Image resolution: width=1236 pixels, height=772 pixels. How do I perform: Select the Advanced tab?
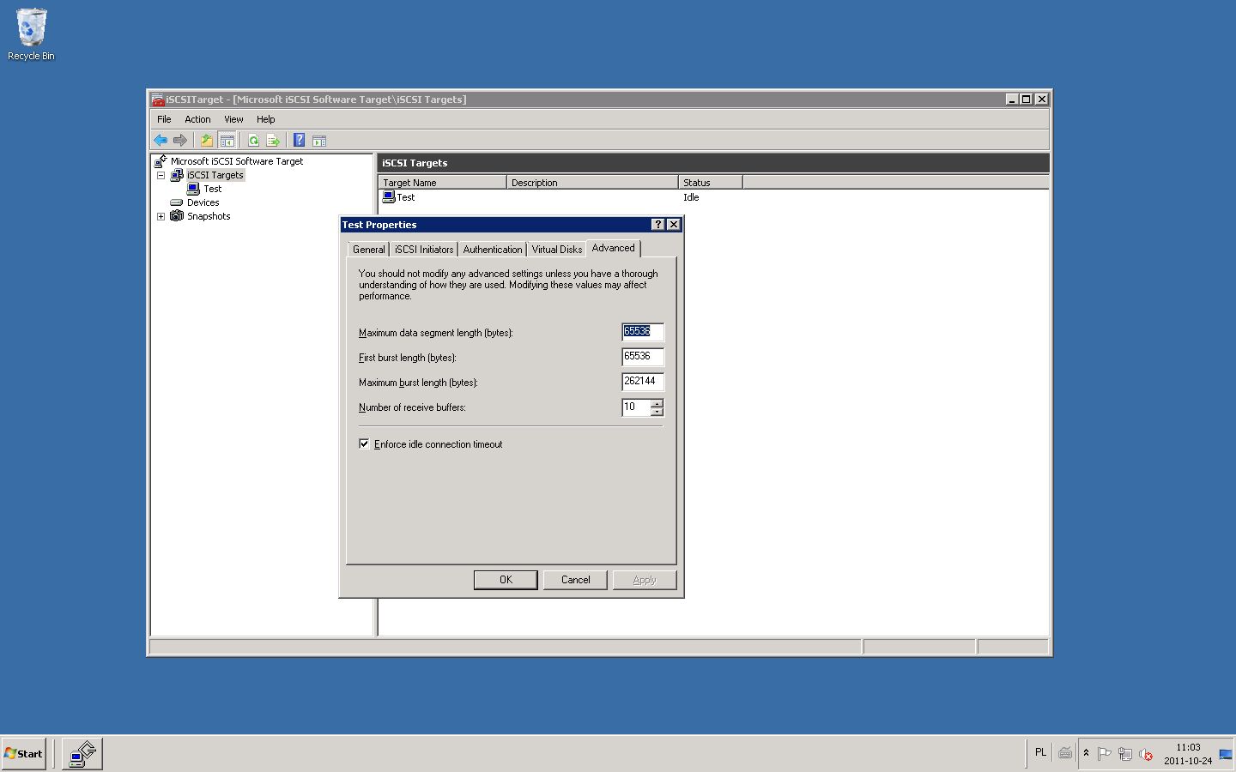[x=614, y=248]
